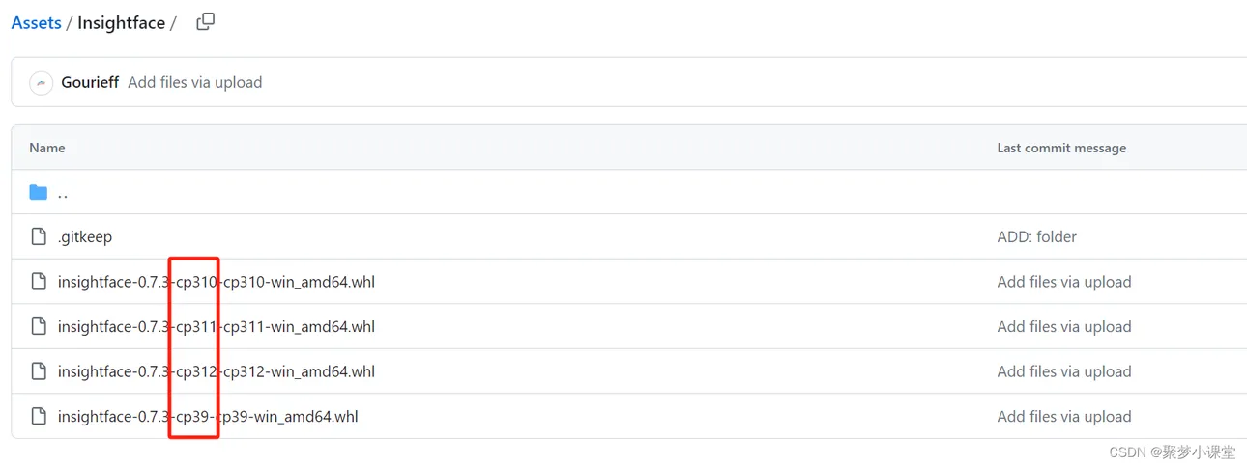The height and width of the screenshot is (466, 1247).
Task: Click the file icon beside cp310 wheel
Action: (x=39, y=282)
